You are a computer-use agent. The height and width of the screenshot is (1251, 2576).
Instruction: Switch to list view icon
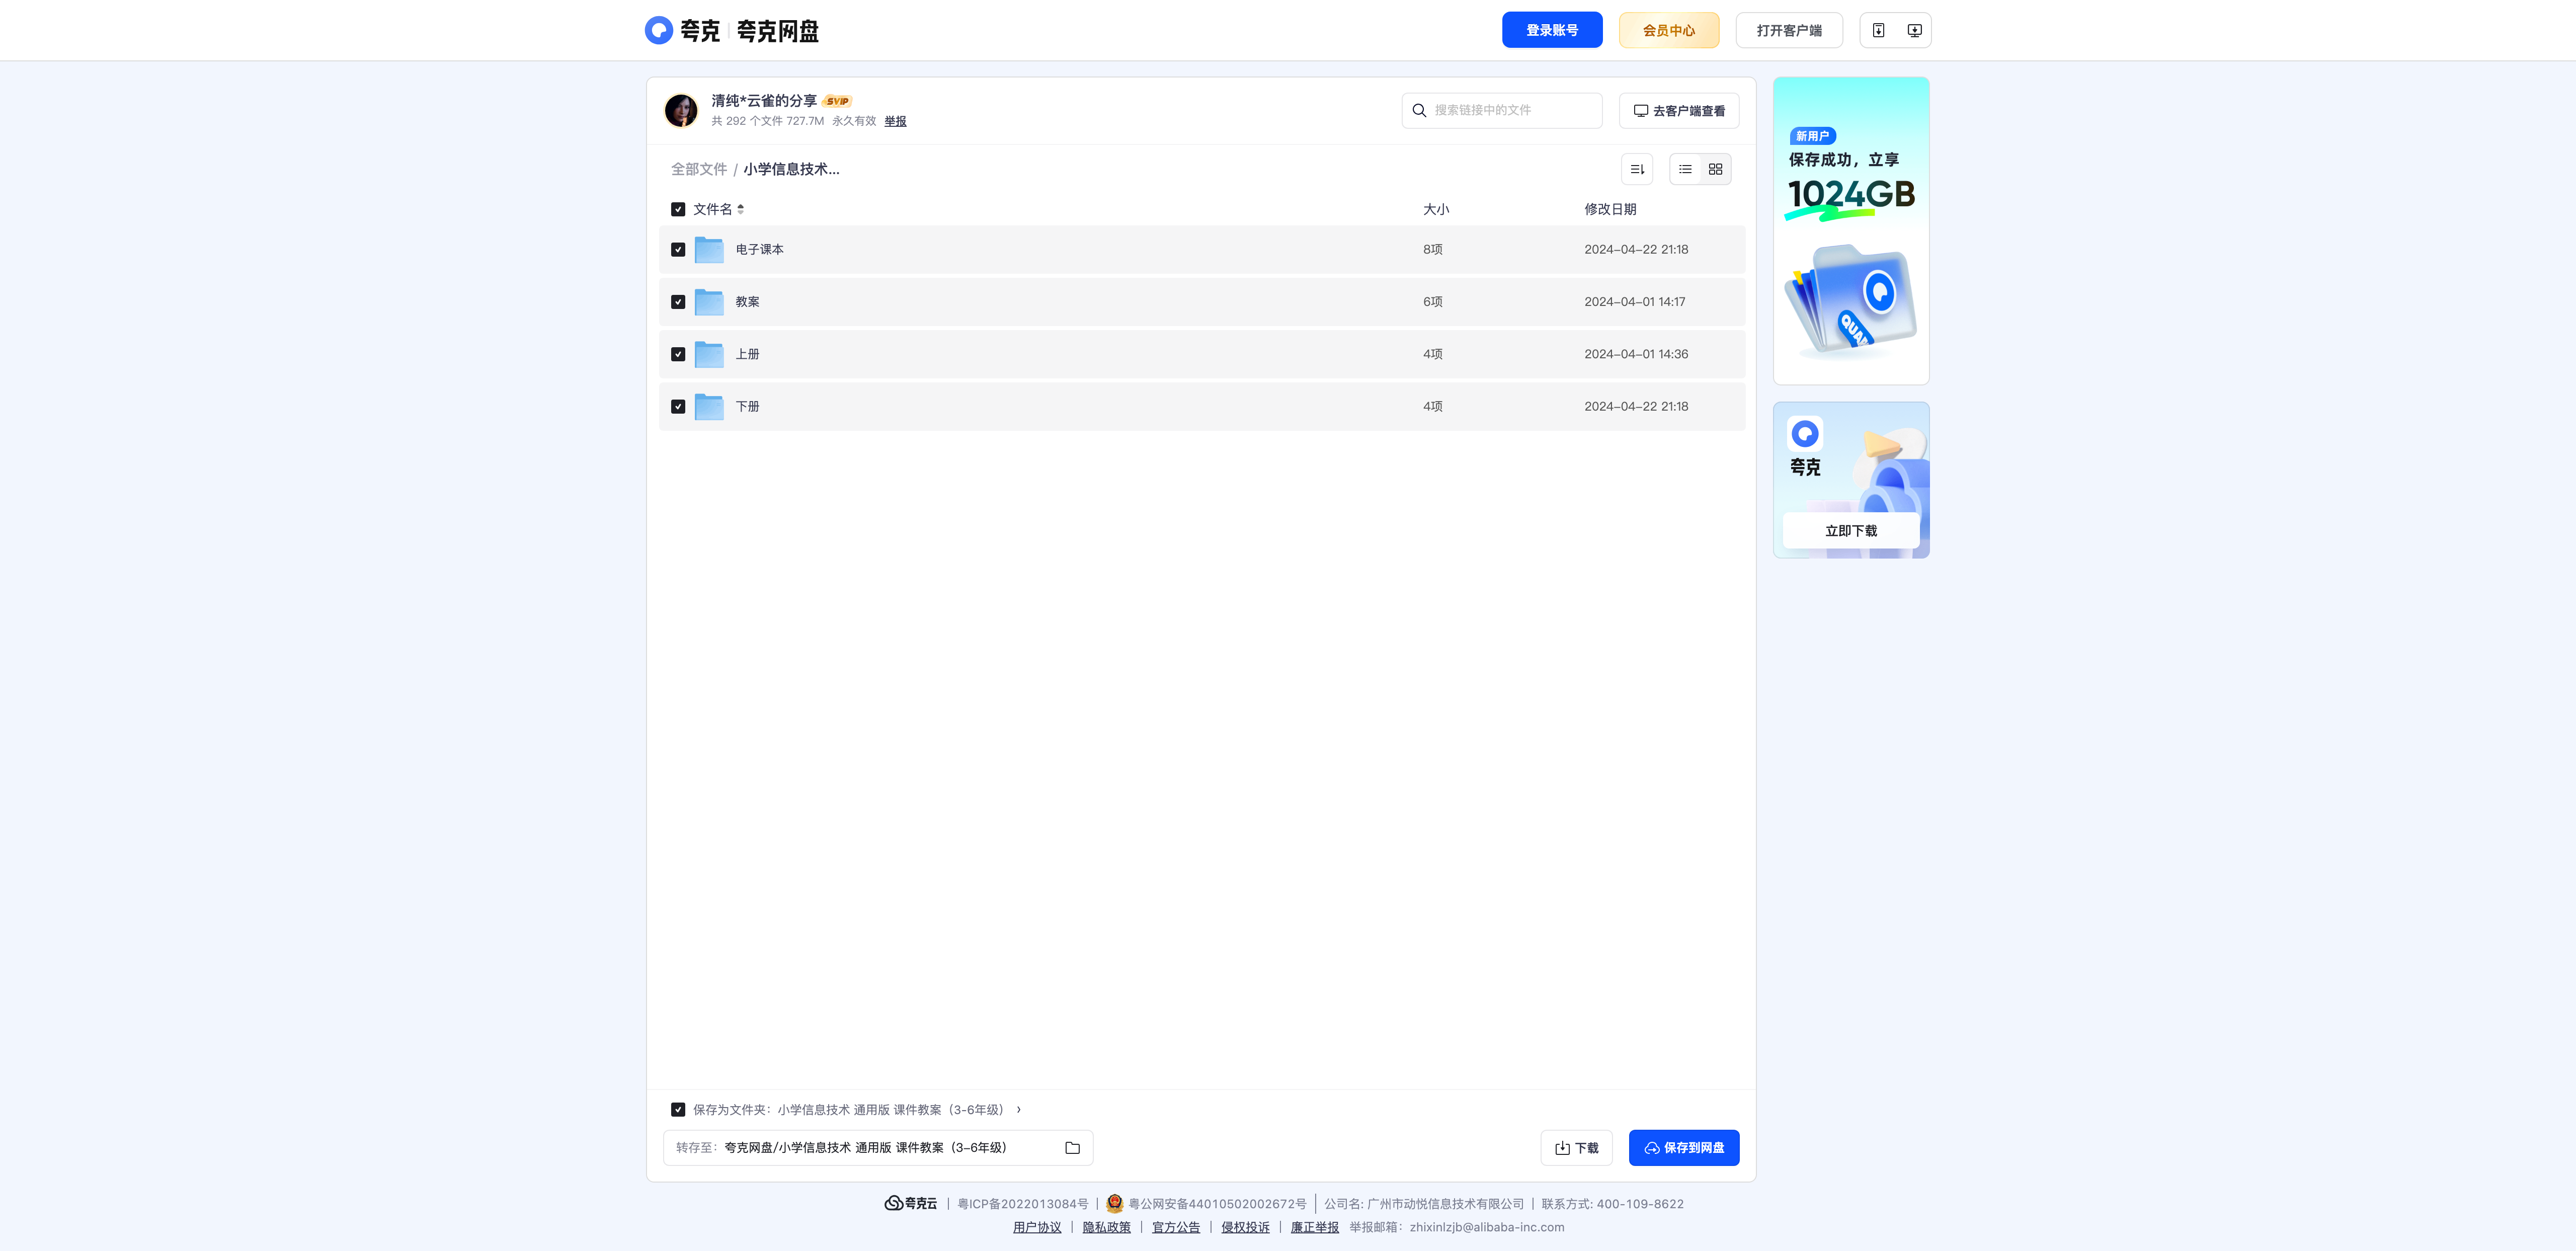pos(1685,169)
